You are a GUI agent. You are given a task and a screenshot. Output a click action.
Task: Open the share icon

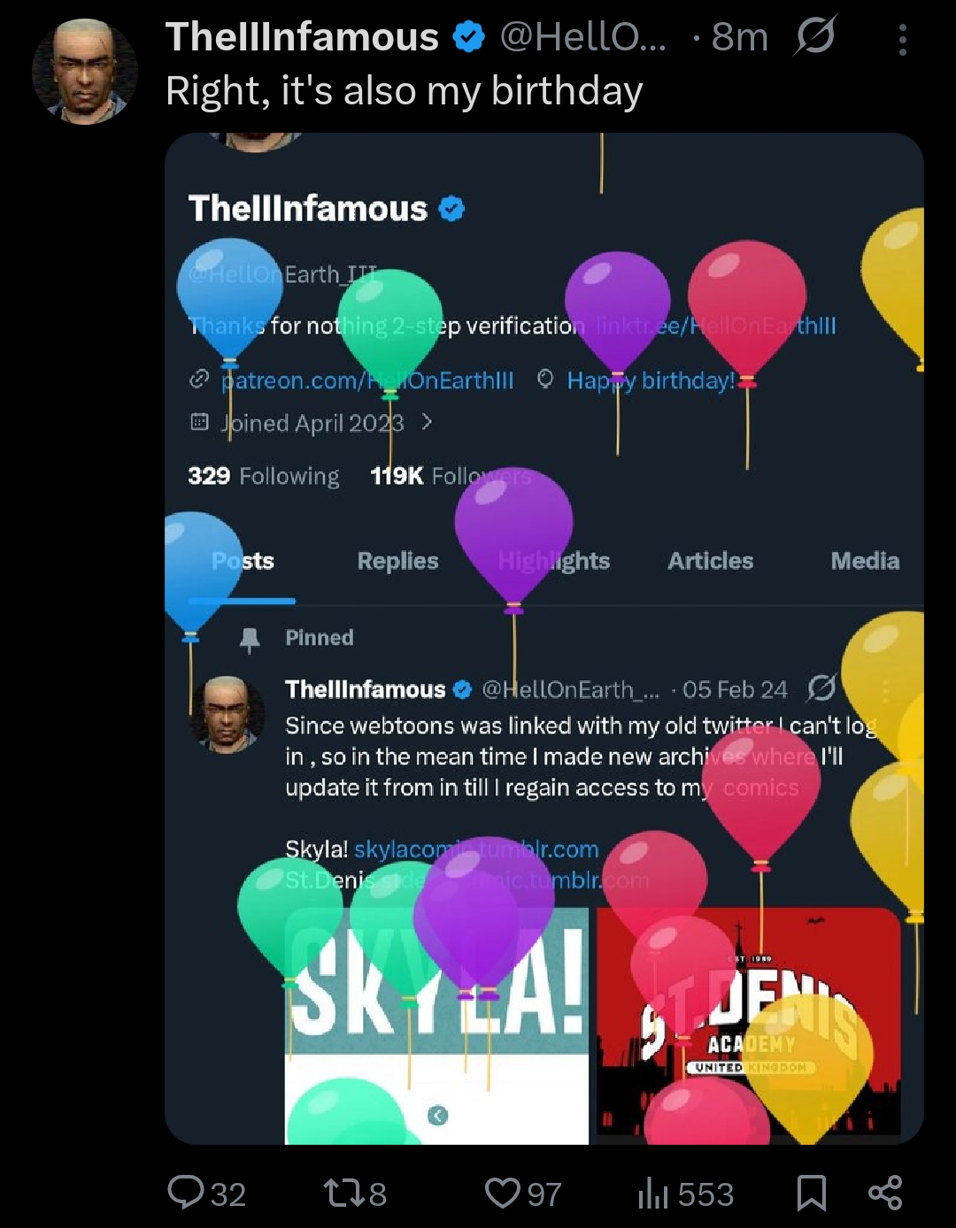click(885, 1193)
